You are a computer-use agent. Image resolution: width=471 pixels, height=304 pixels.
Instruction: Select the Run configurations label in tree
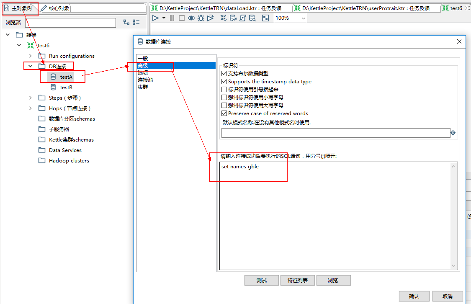[x=72, y=56]
